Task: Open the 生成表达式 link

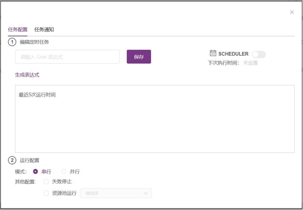Action: click(x=27, y=75)
